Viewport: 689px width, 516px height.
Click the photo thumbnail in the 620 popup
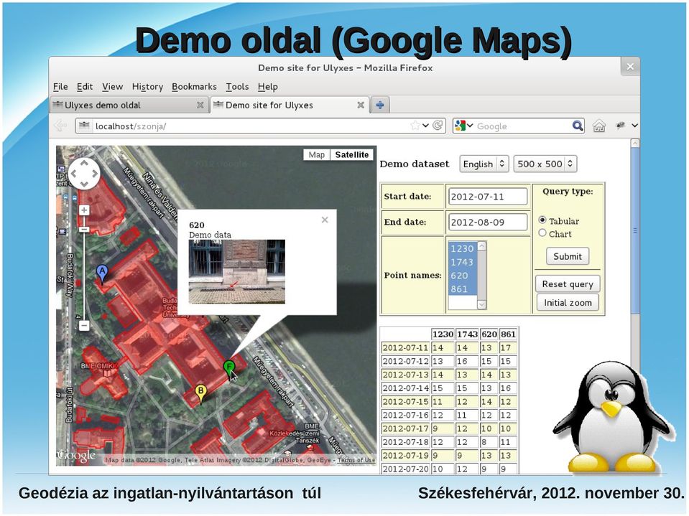pyautogui.click(x=237, y=271)
